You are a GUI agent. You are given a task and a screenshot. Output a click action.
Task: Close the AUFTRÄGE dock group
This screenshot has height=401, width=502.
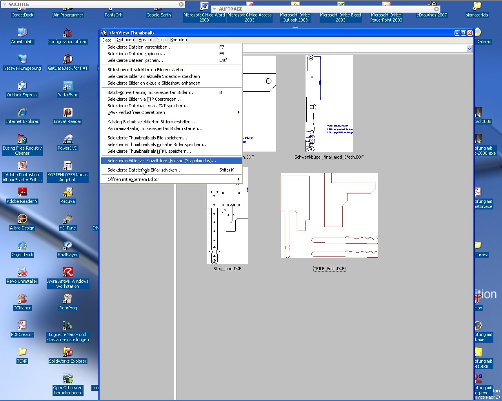click(x=437, y=9)
